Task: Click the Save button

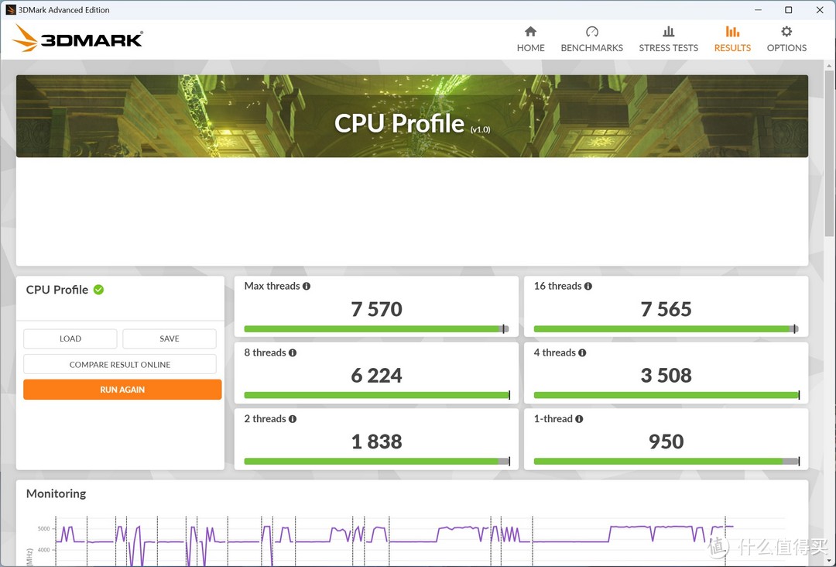Action: coord(170,338)
